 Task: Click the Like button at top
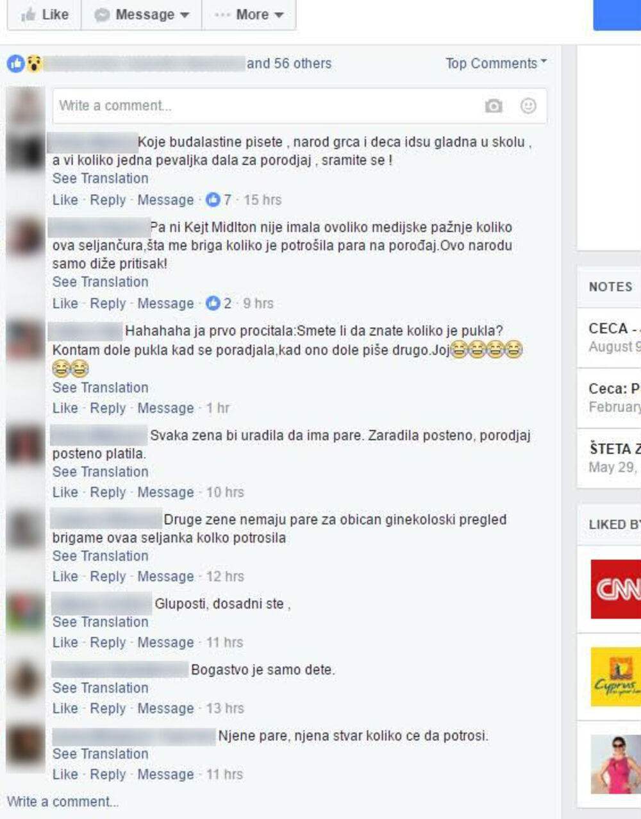[44, 15]
